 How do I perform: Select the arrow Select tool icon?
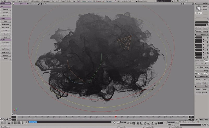click(x=198, y=8)
